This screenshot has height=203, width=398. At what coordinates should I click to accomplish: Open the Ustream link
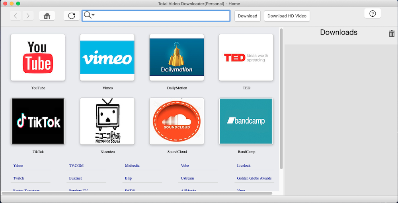(187, 178)
